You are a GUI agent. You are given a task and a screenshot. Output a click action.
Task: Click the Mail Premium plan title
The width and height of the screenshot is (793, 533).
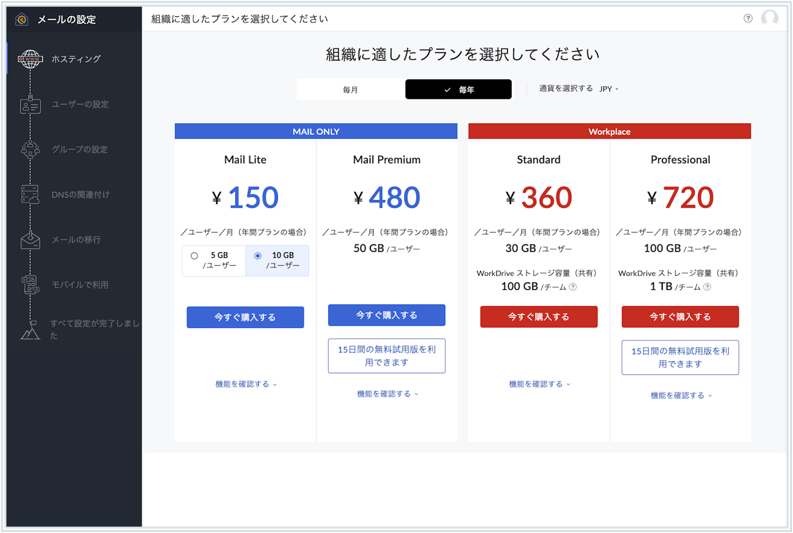click(x=387, y=160)
